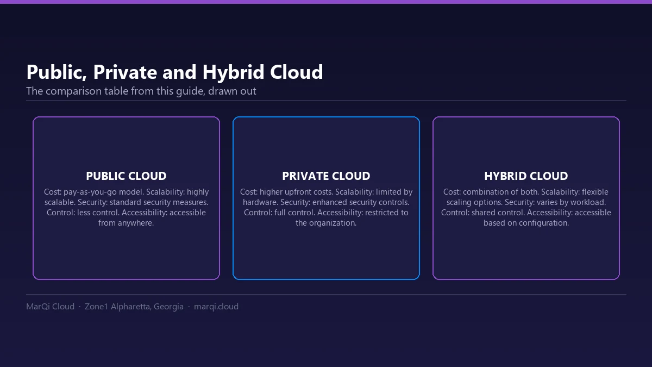The width and height of the screenshot is (652, 367).
Task: Click the title "Public, Private and Hybrid Cloud"
Action: click(x=174, y=72)
